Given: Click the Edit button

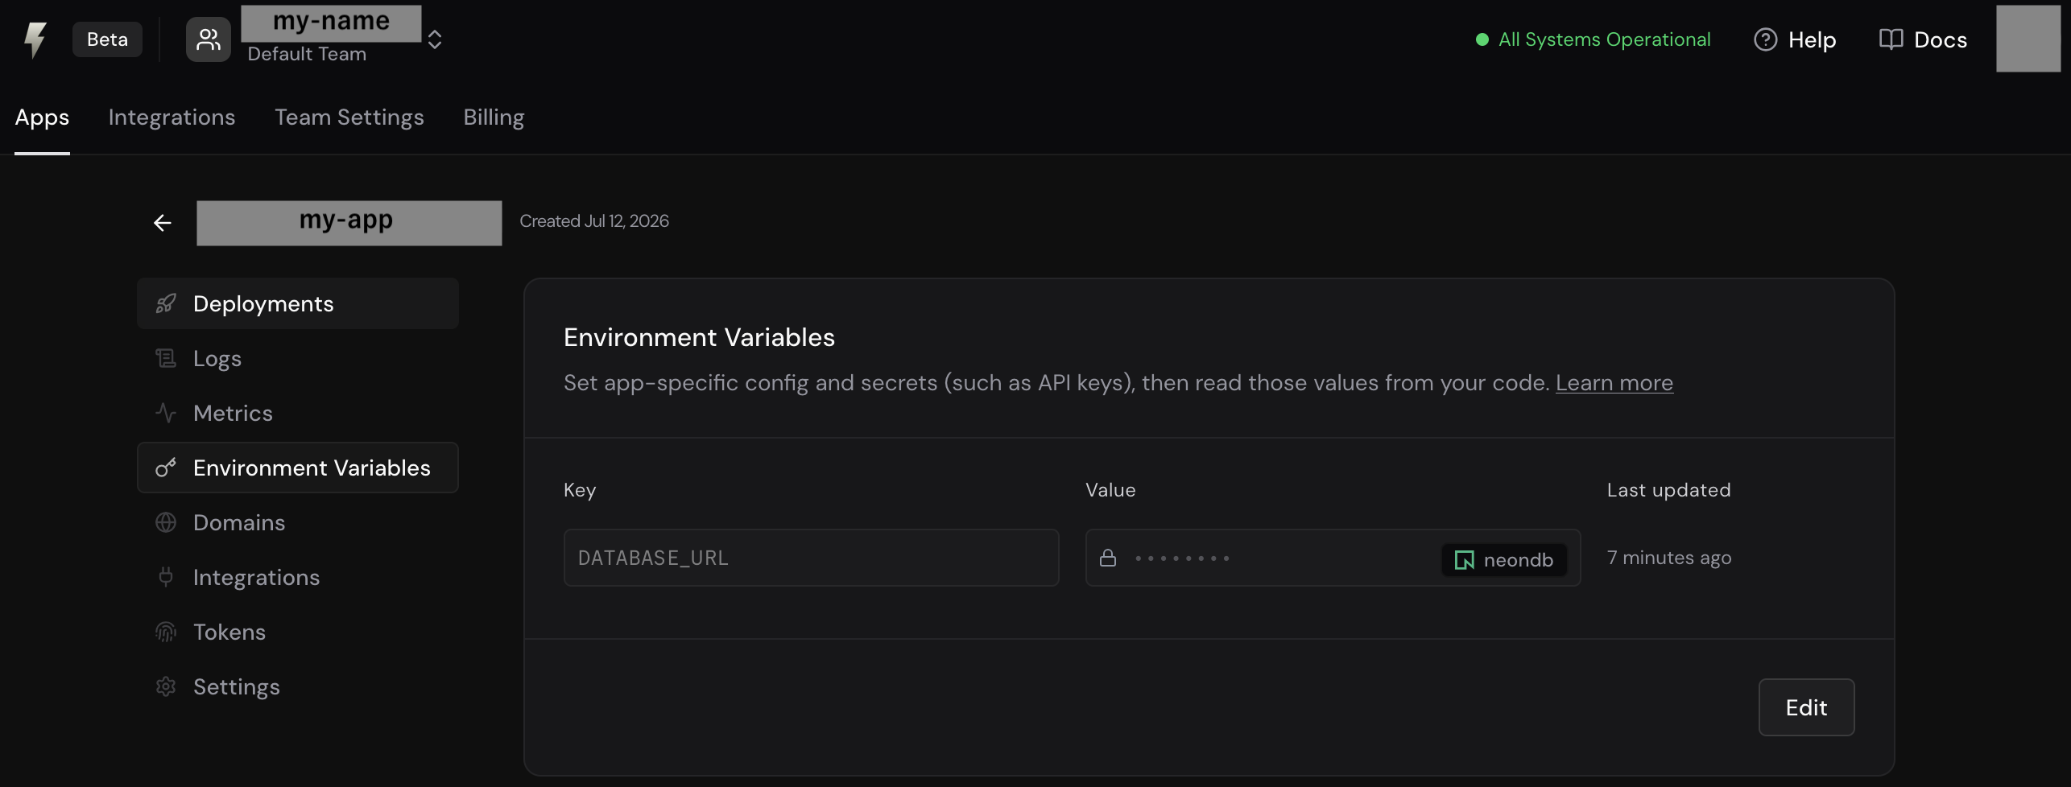Looking at the screenshot, I should tap(1806, 707).
